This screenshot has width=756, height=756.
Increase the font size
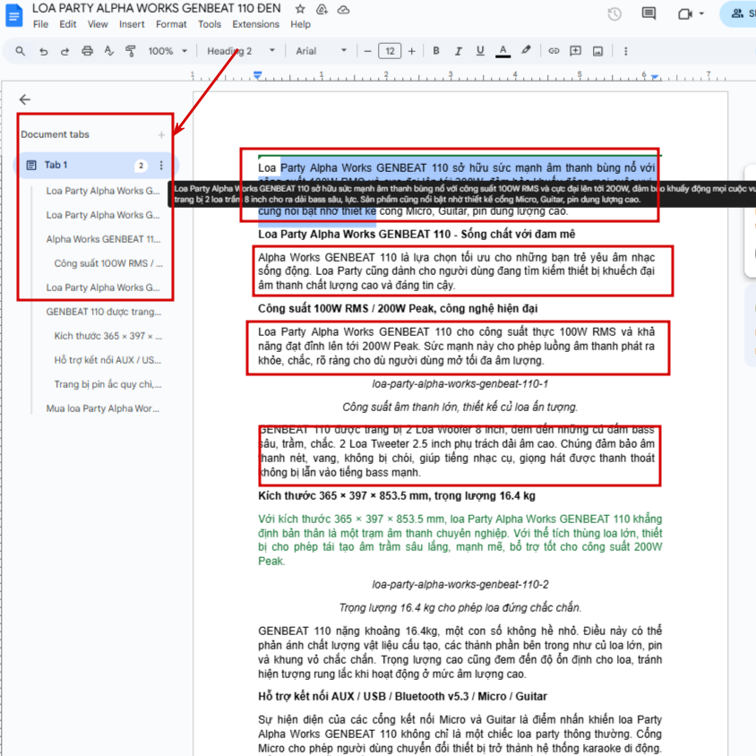point(411,51)
